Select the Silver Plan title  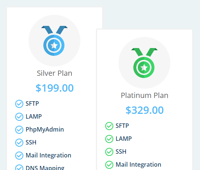tap(54, 73)
